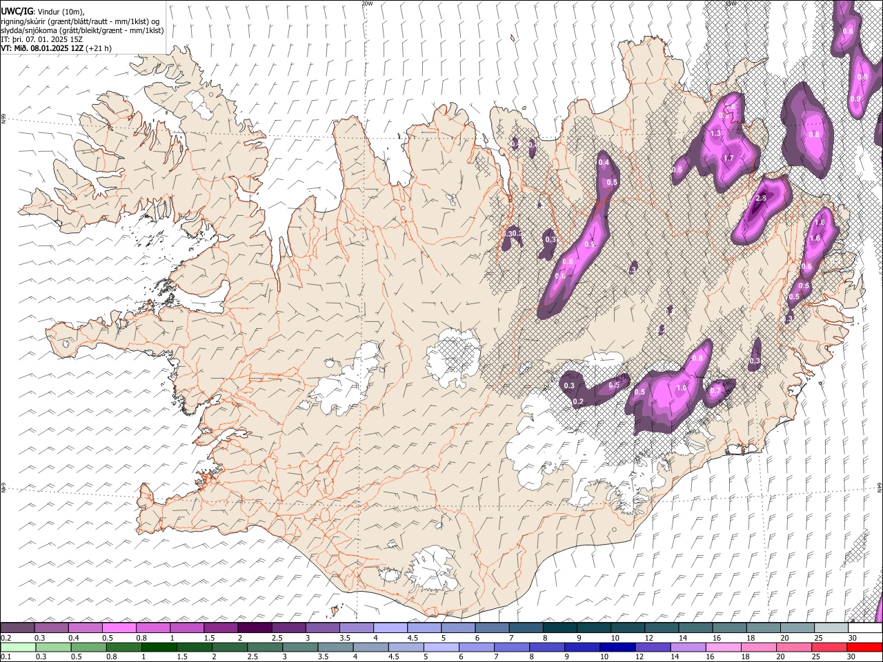Select the greyish-purple swatch labeled 0.2
Viewport: 883px width, 662px height.
point(17,628)
